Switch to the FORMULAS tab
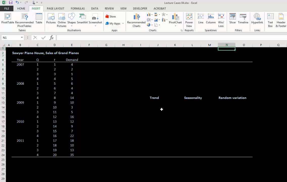 pyautogui.click(x=78, y=8)
